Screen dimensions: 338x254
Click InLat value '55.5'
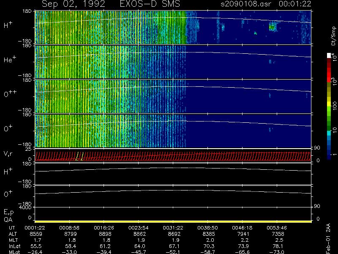(x=36, y=246)
